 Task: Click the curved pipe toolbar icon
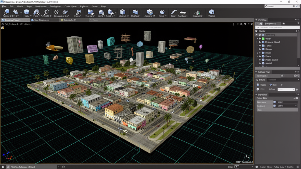(x=173, y=12)
